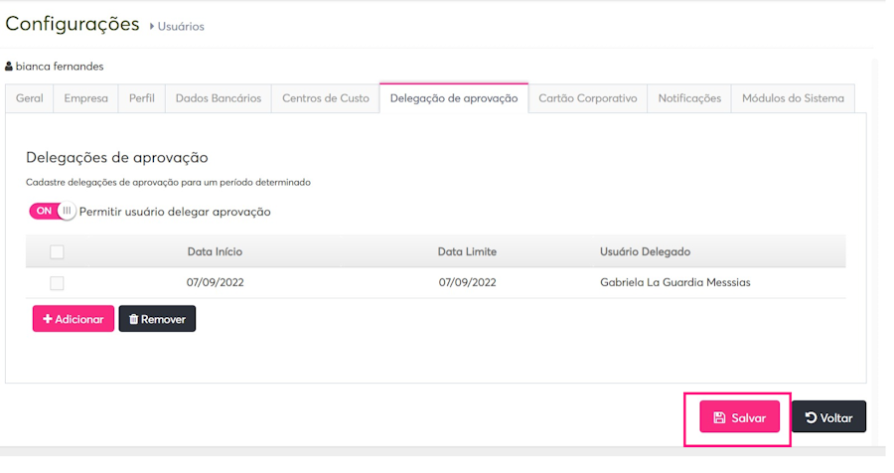Image resolution: width=894 pixels, height=473 pixels.
Task: Click the Usuário Delegado column header
Action: click(645, 251)
